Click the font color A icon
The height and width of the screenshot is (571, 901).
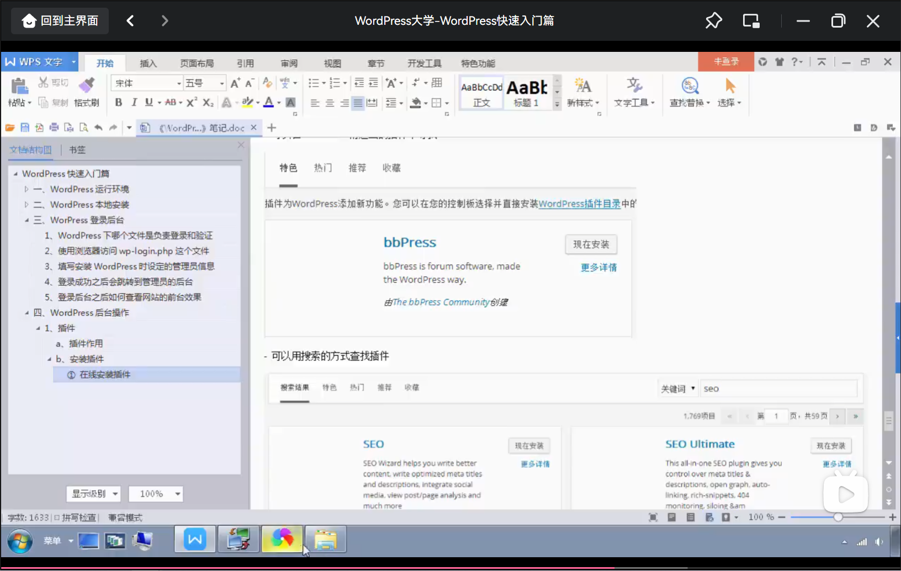(269, 103)
